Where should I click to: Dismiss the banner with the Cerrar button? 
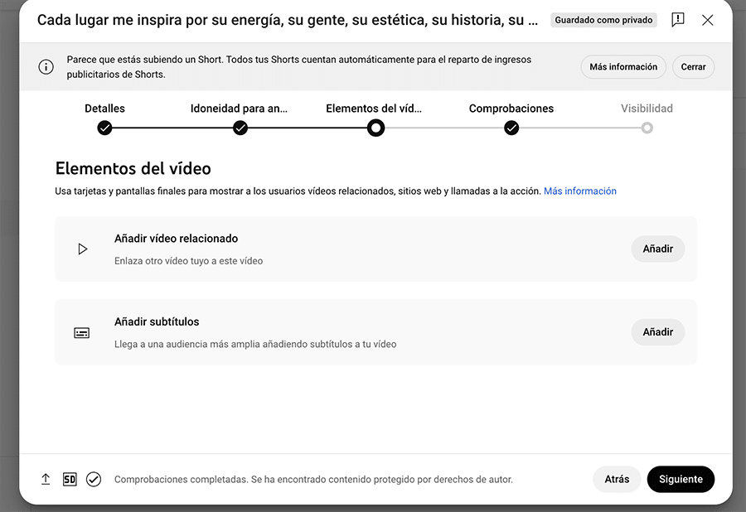click(693, 67)
